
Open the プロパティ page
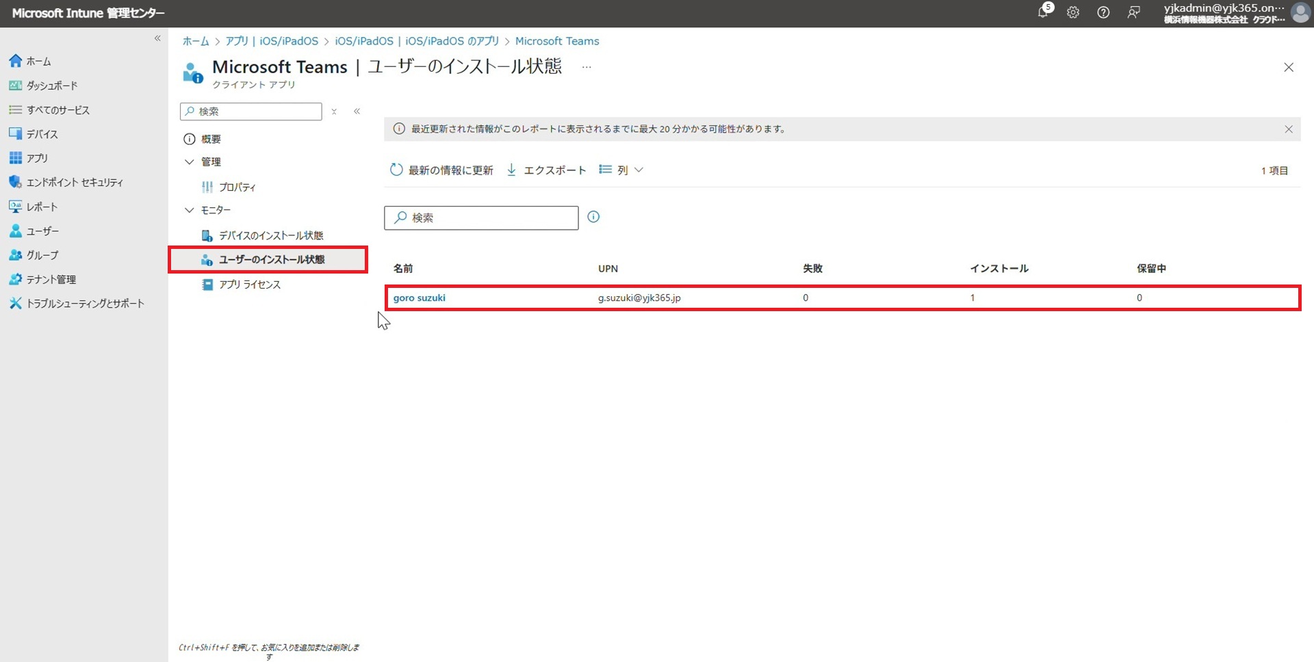(x=237, y=187)
